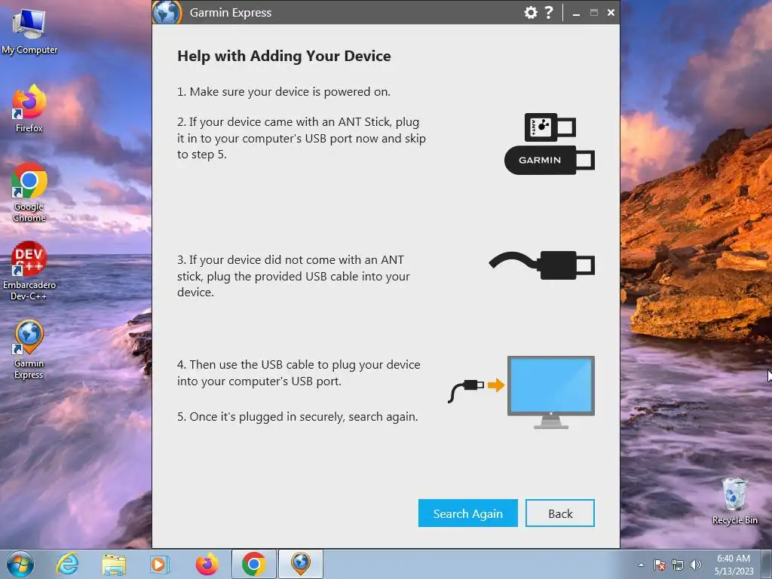
Task: Go back with the Back button
Action: point(560,513)
